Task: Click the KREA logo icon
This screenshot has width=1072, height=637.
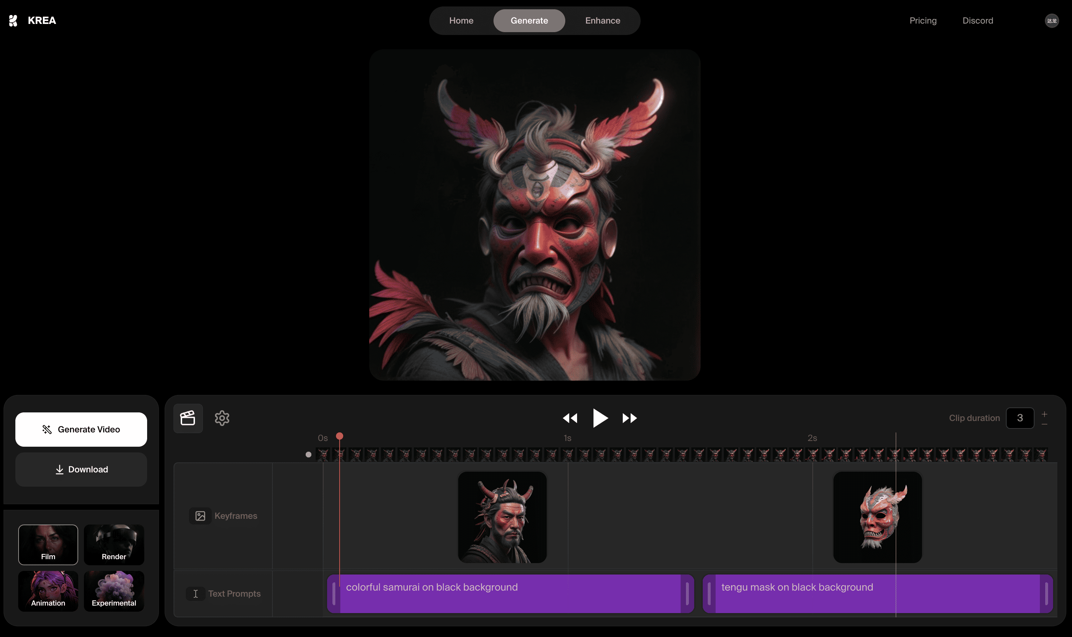Action: coord(13,21)
